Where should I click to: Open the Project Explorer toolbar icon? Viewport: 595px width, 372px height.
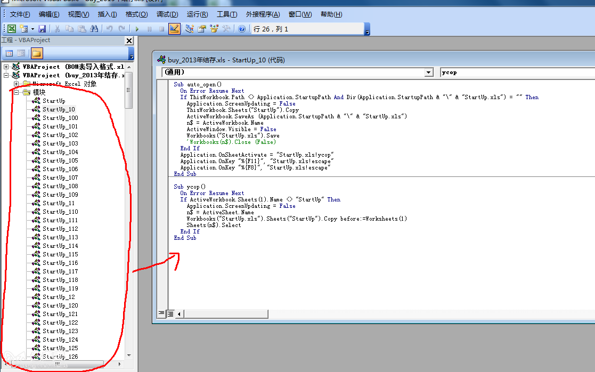pyautogui.click(x=189, y=29)
